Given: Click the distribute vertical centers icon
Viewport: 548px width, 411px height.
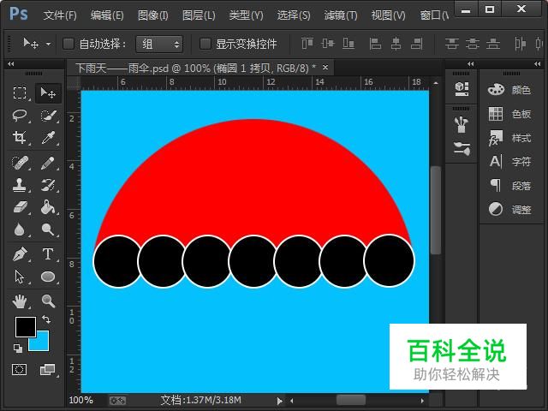Looking at the screenshot, I should [473, 44].
